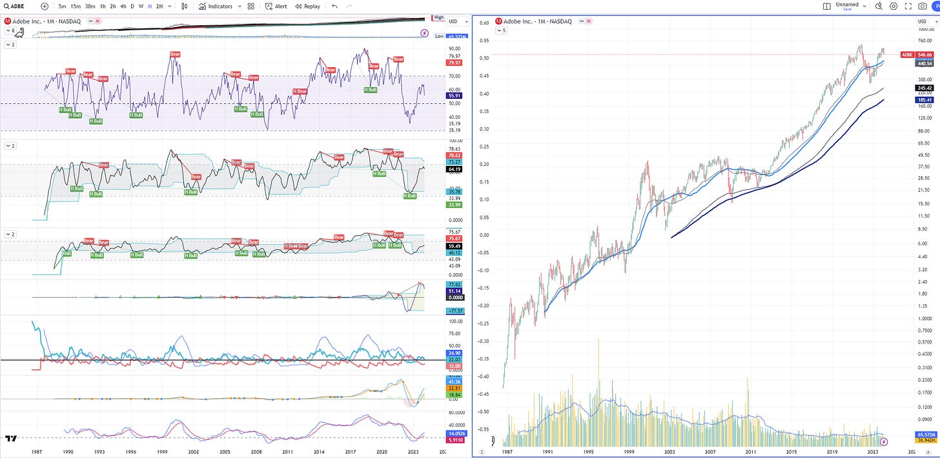Image resolution: width=940 pixels, height=459 pixels.
Task: Click the Low price label
Action: tap(438, 36)
